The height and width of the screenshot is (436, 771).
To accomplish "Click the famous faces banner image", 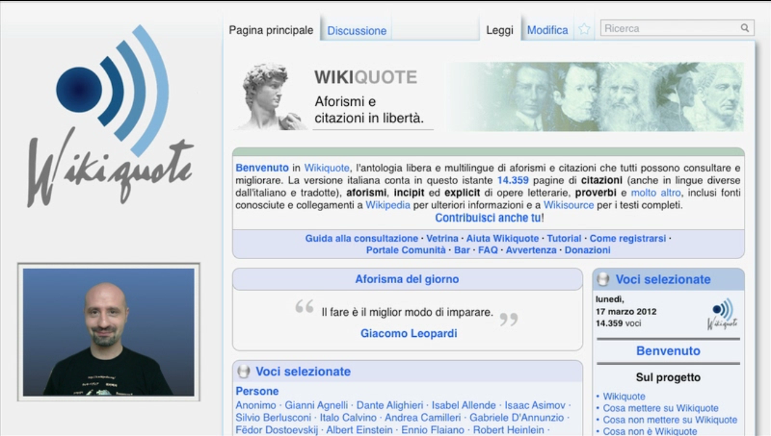I will pyautogui.click(x=596, y=96).
